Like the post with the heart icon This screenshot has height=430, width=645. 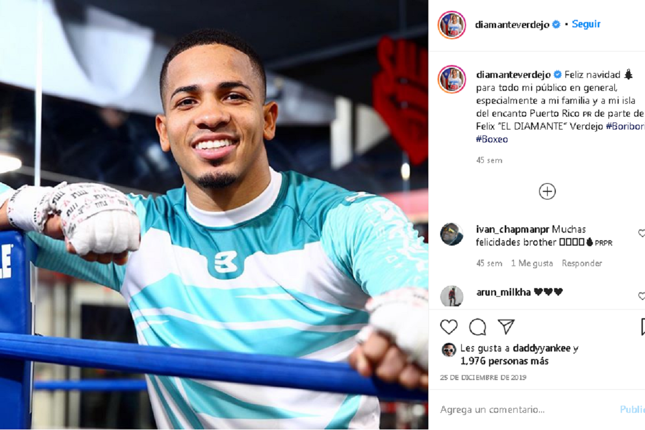449,327
